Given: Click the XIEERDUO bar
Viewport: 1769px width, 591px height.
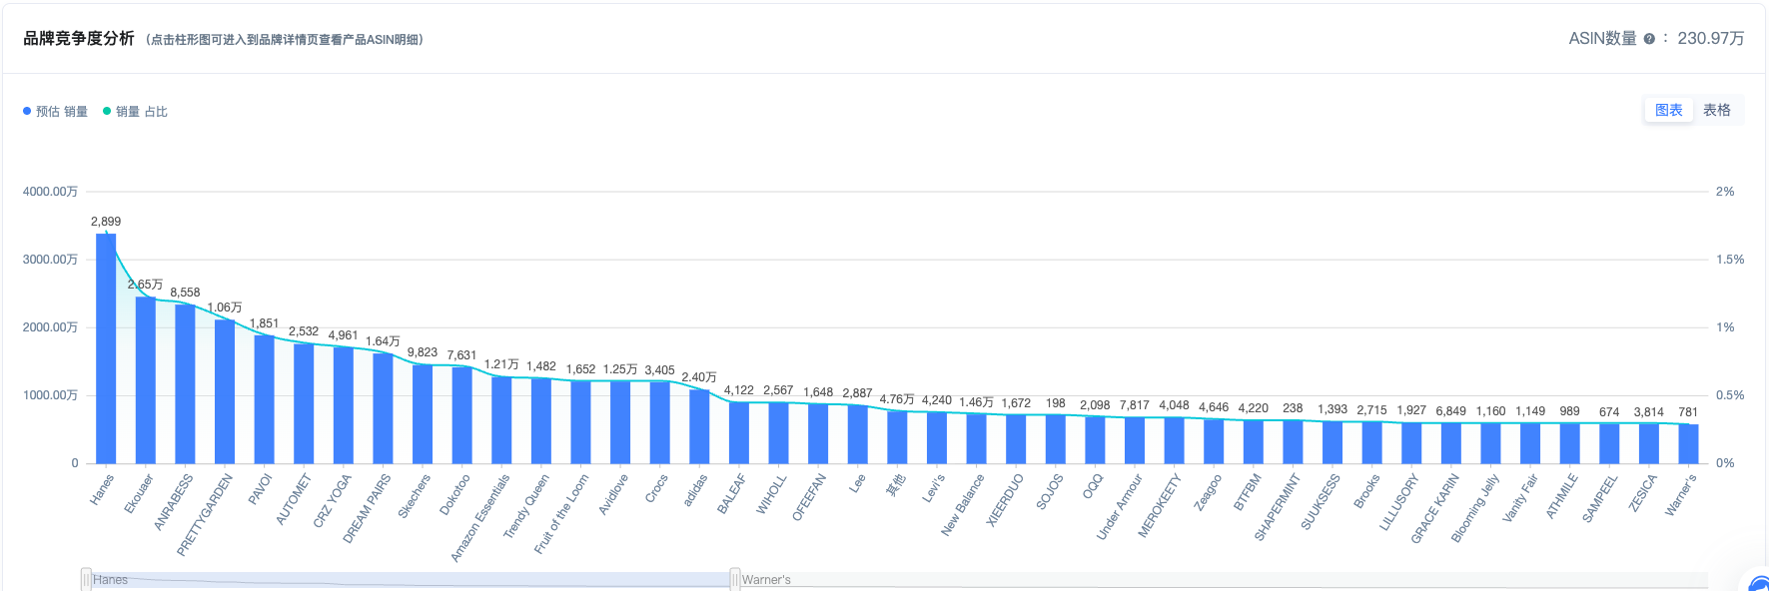Looking at the screenshot, I should click(x=1016, y=439).
